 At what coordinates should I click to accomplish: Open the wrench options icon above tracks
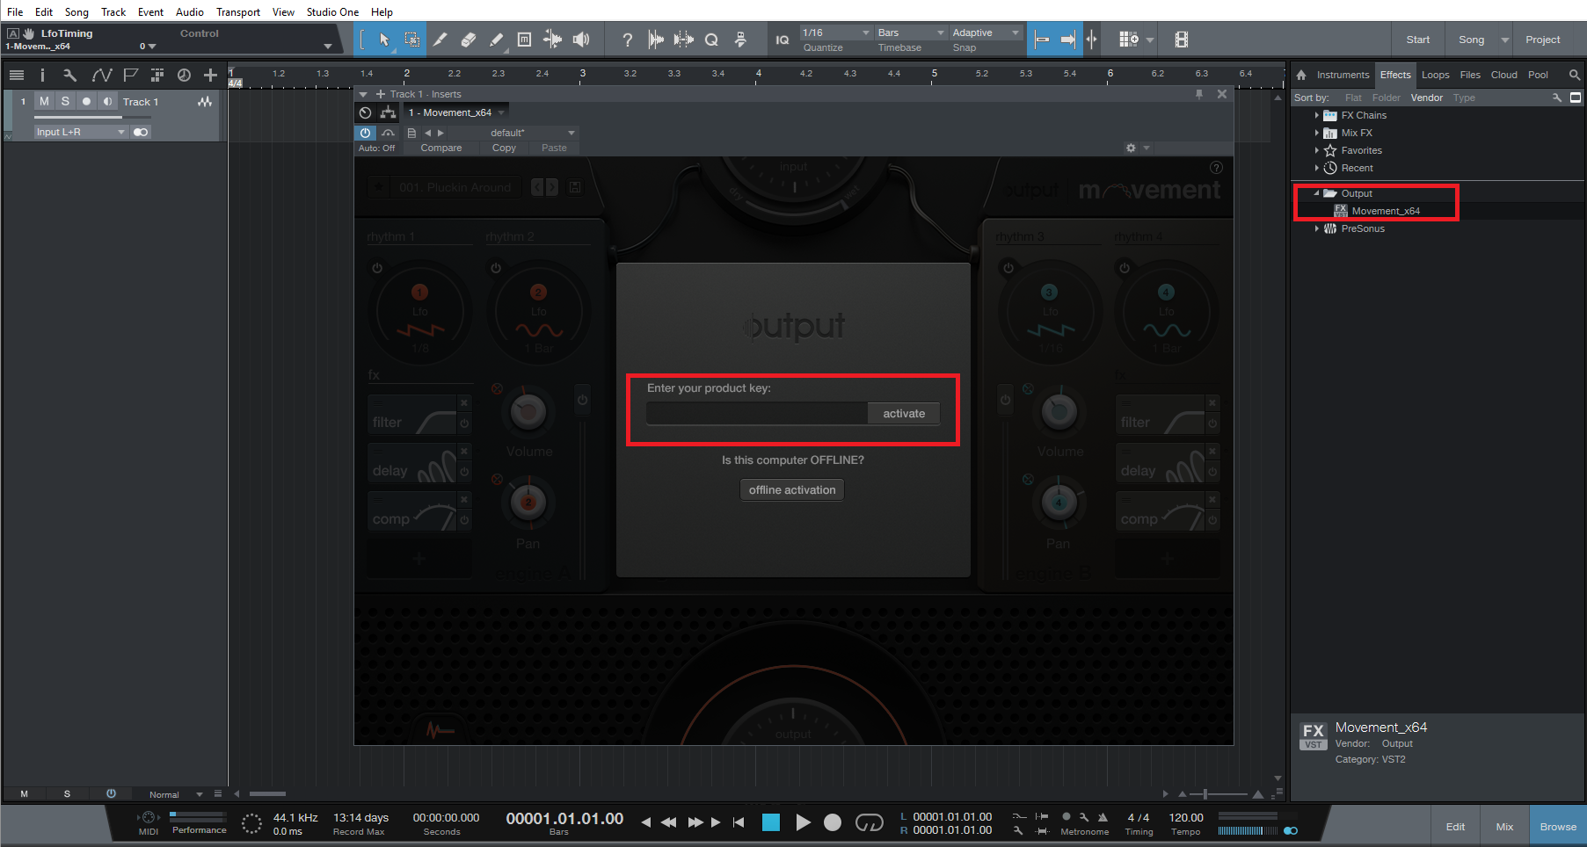pos(70,76)
